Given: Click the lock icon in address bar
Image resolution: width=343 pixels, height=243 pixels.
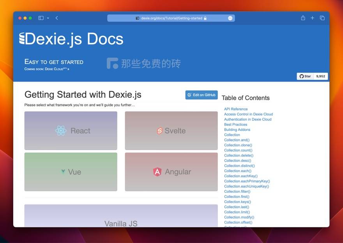Looking at the screenshot, I should (x=205, y=18).
